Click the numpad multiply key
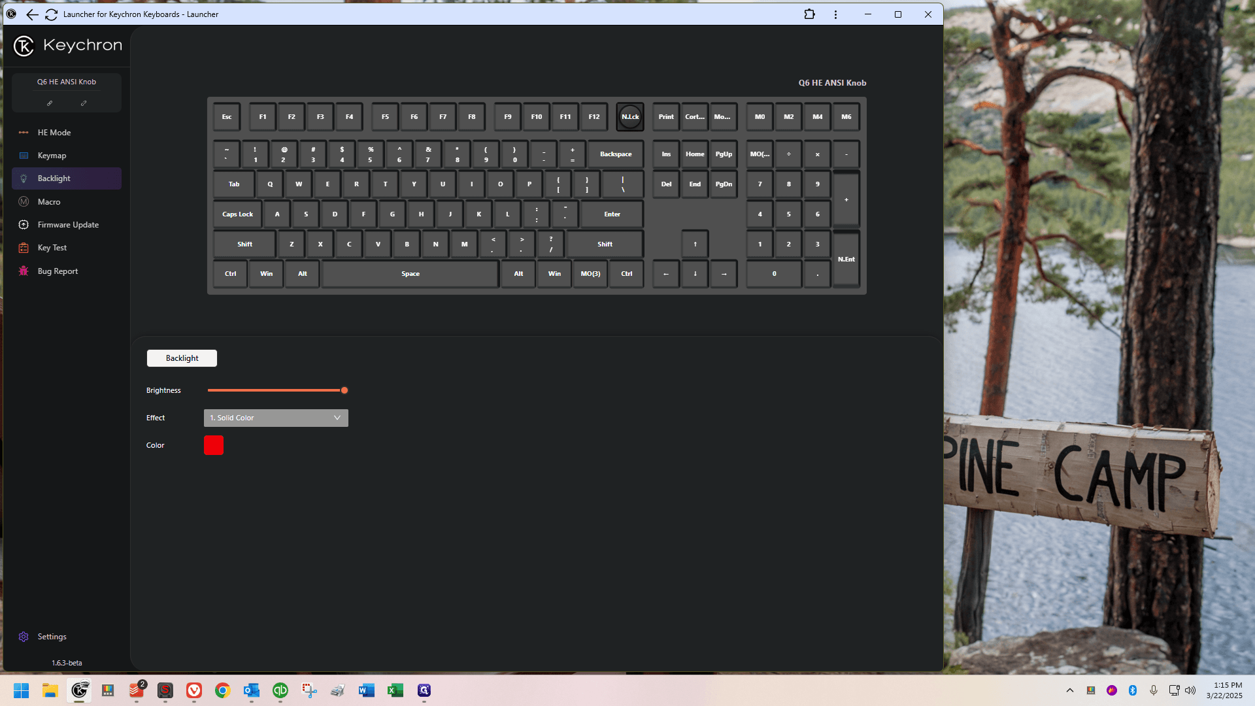 [x=817, y=154]
